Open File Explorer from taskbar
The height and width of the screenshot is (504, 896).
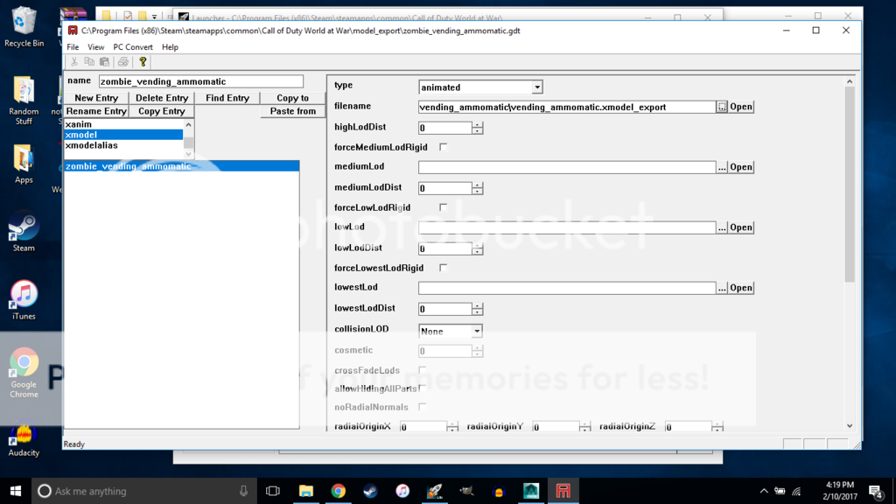pyautogui.click(x=306, y=491)
